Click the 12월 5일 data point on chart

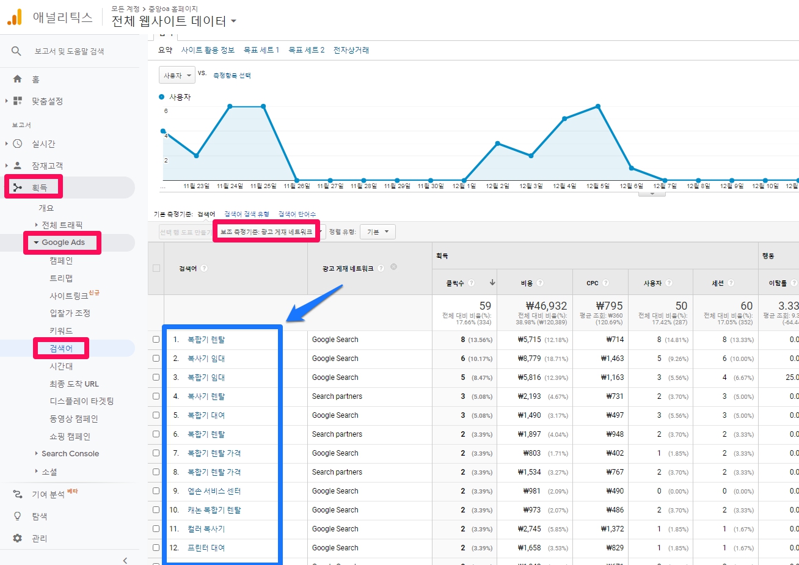(x=598, y=106)
